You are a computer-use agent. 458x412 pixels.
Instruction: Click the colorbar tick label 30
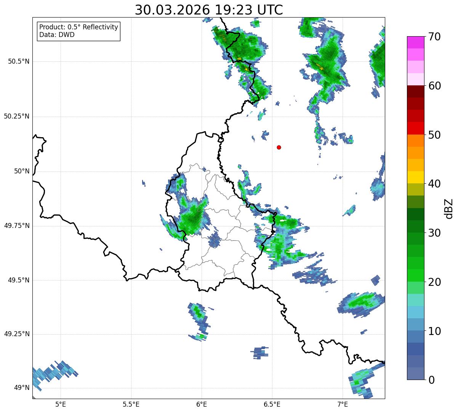point(434,233)
